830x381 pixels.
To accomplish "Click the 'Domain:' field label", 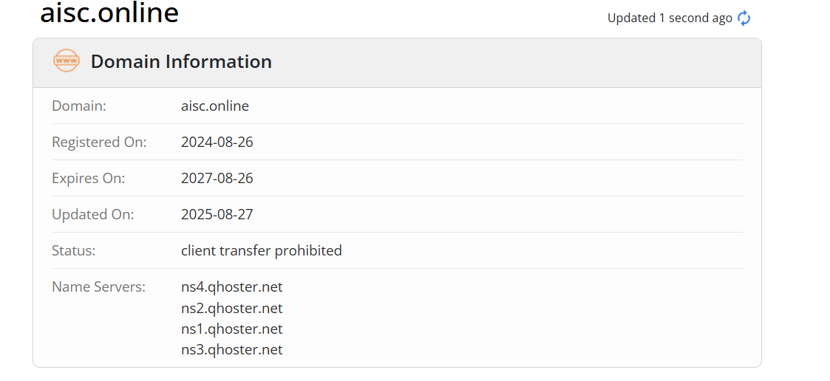I will 79,106.
